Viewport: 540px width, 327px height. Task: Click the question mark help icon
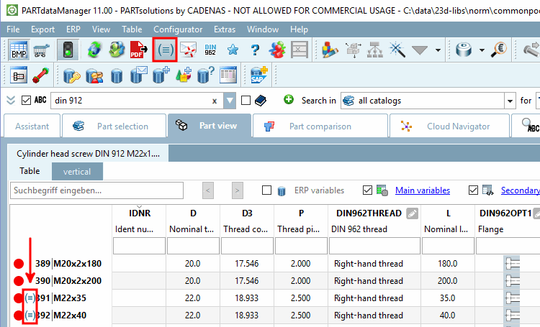pyautogui.click(x=254, y=50)
